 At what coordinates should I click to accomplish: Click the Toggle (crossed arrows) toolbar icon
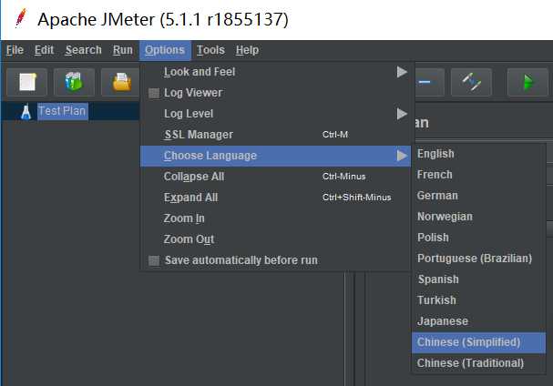471,82
